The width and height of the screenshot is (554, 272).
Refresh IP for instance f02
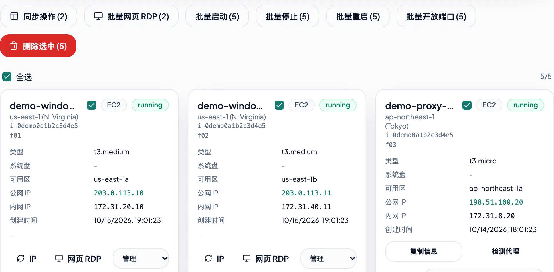[214, 259]
